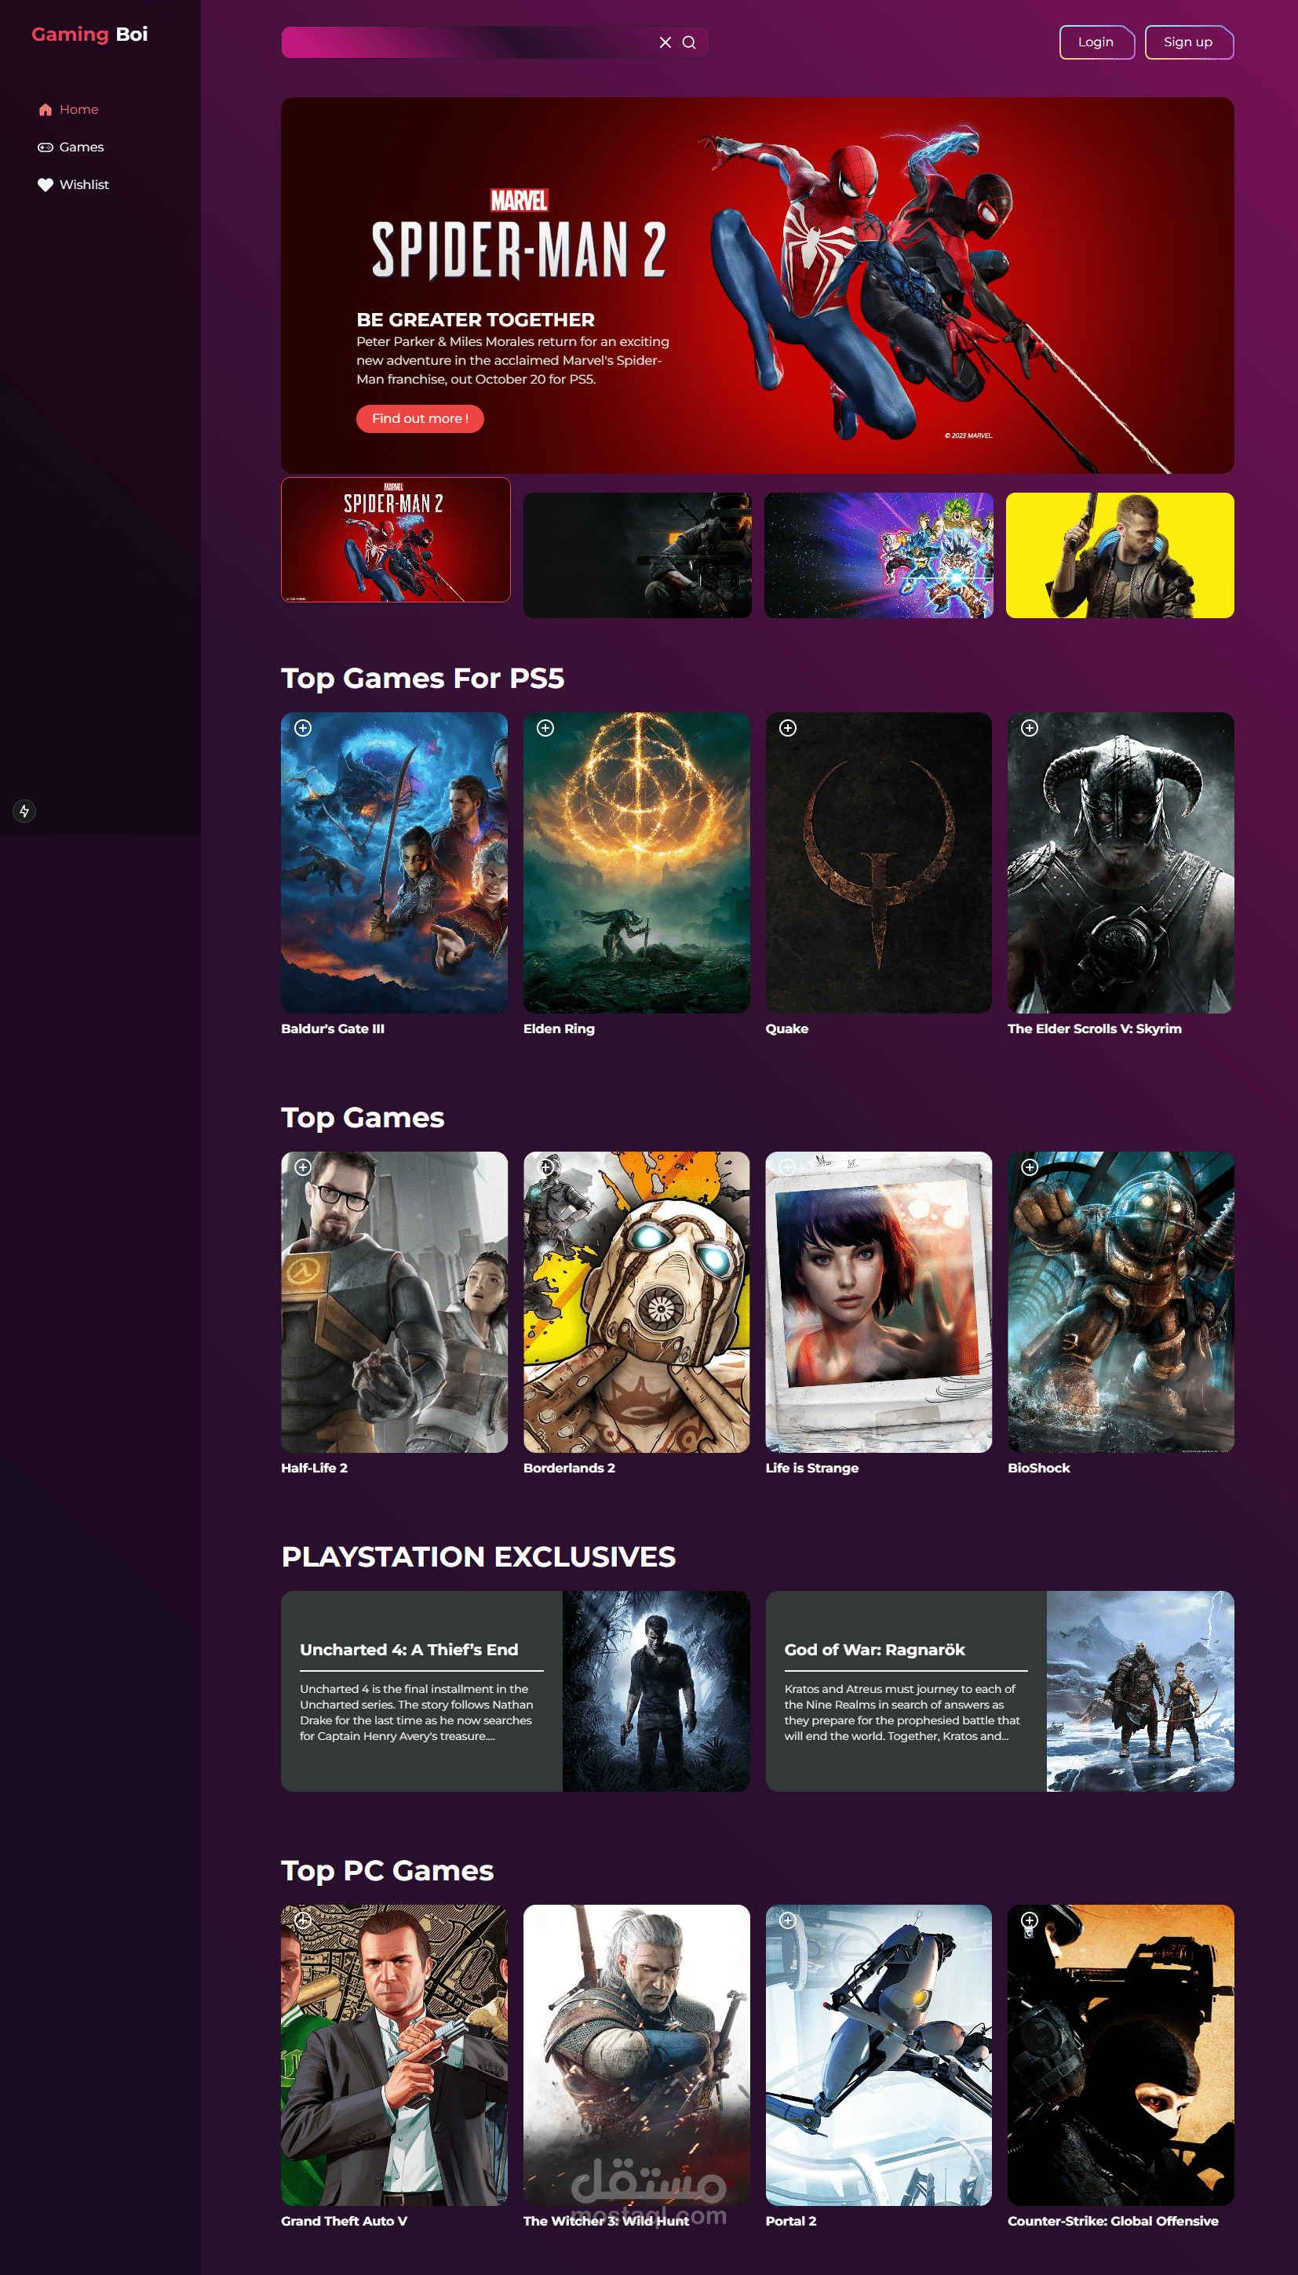Open the Games sidebar link
This screenshot has height=2275, width=1298.
[71, 147]
